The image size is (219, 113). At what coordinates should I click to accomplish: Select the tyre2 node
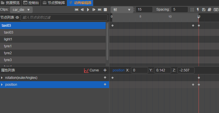[53, 53]
